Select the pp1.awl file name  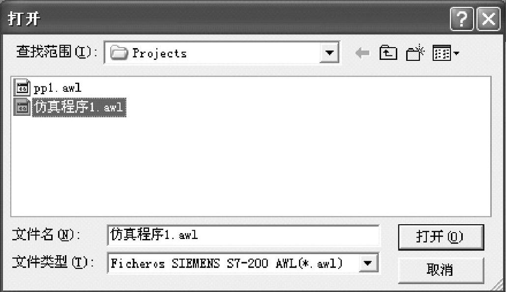click(58, 88)
